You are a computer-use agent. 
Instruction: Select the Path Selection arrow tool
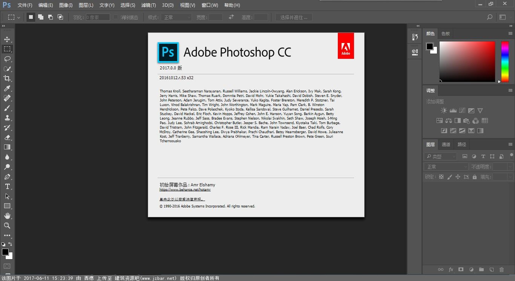(7, 196)
